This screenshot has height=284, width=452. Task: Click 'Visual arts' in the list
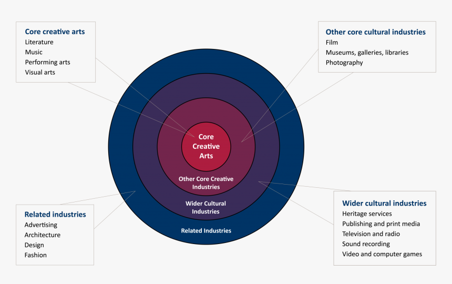[x=40, y=73]
